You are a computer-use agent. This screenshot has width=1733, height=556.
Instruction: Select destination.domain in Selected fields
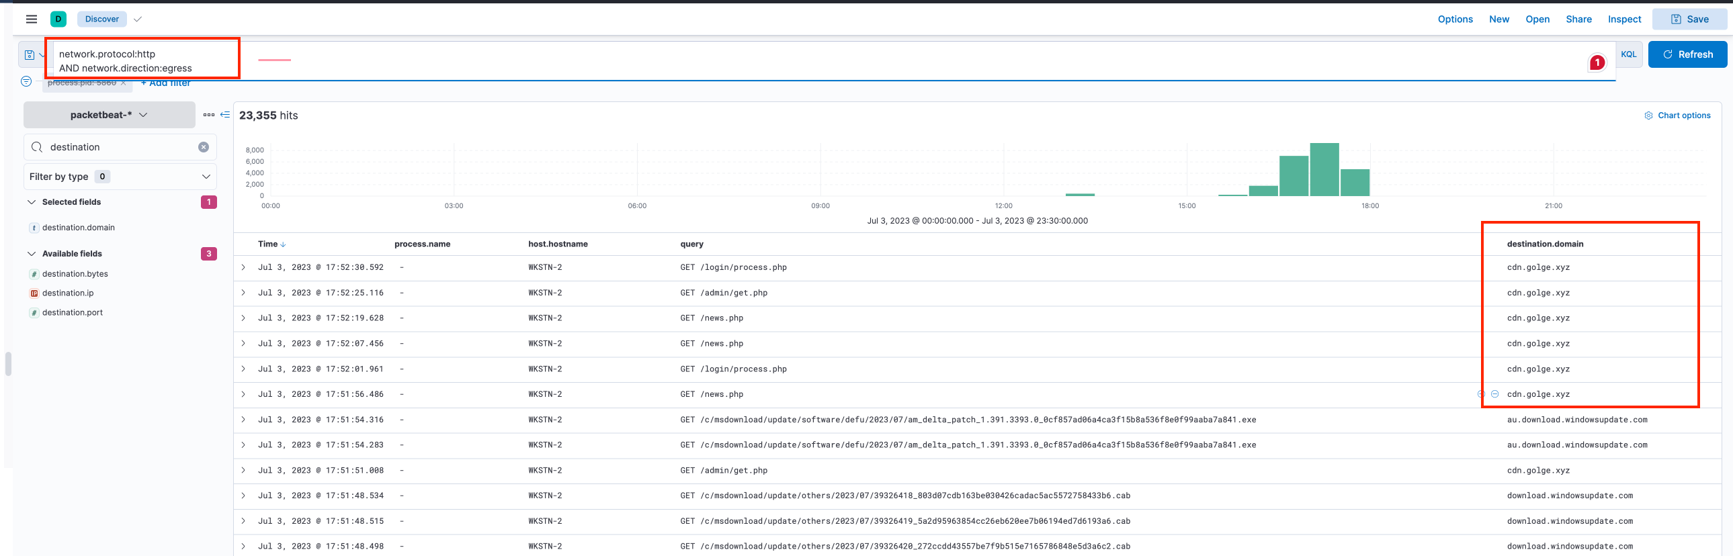78,228
